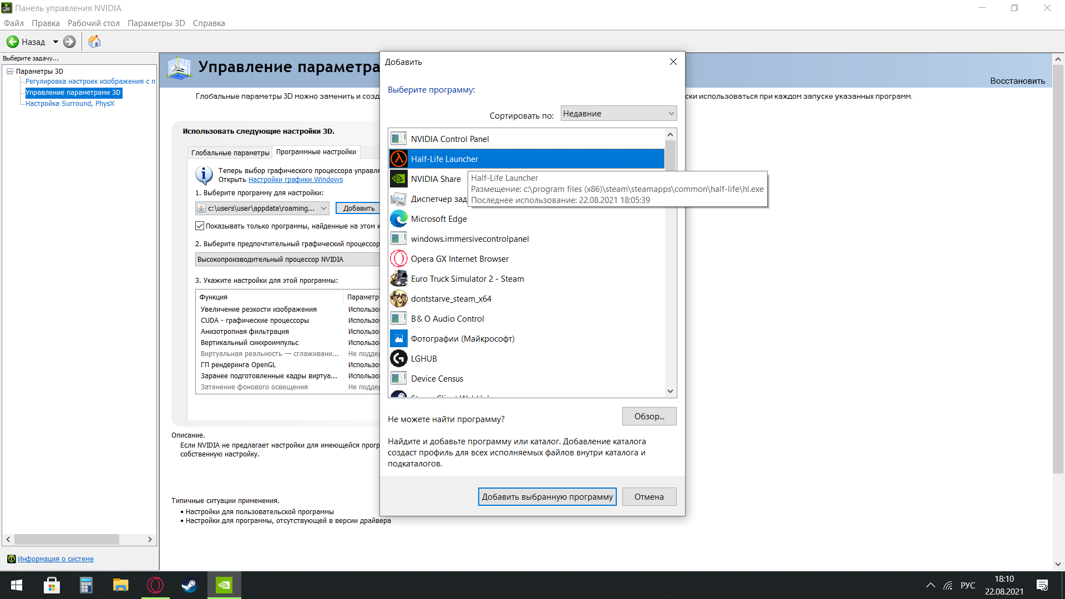Open Steam from the taskbar
The image size is (1065, 599).
coord(189,585)
